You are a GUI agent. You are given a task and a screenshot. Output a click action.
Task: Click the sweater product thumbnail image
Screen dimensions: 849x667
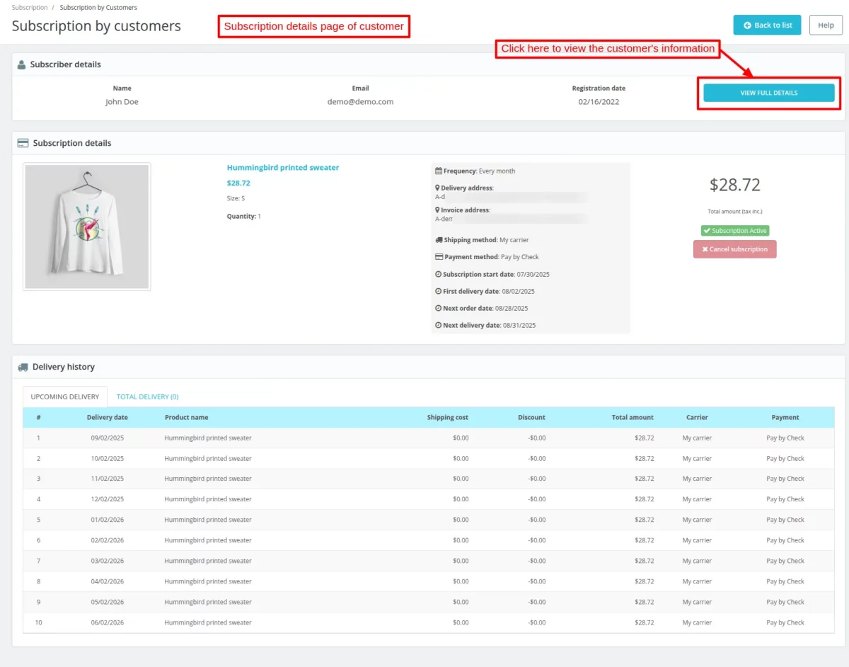pos(86,226)
